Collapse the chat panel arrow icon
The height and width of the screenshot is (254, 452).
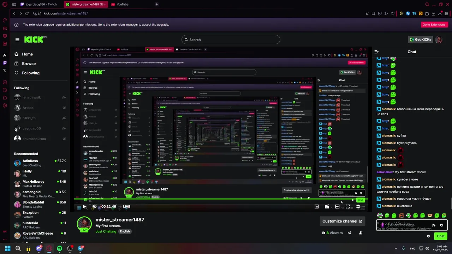click(376, 52)
